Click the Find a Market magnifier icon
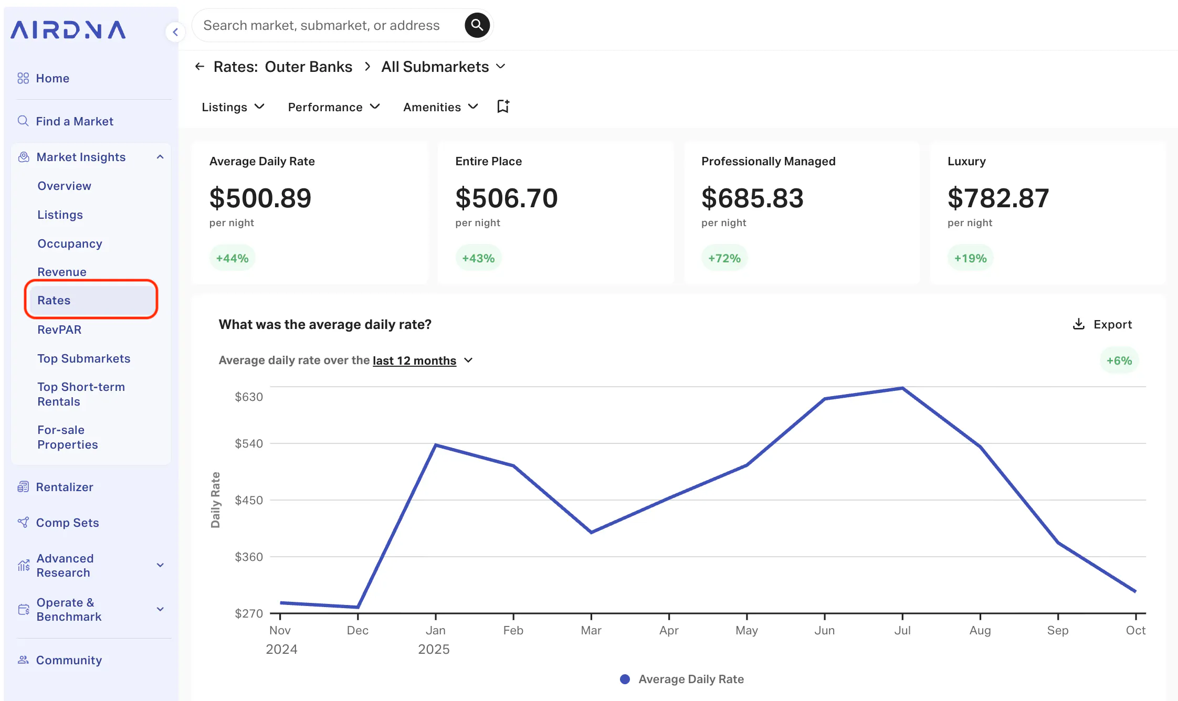The height and width of the screenshot is (701, 1178). (x=23, y=121)
